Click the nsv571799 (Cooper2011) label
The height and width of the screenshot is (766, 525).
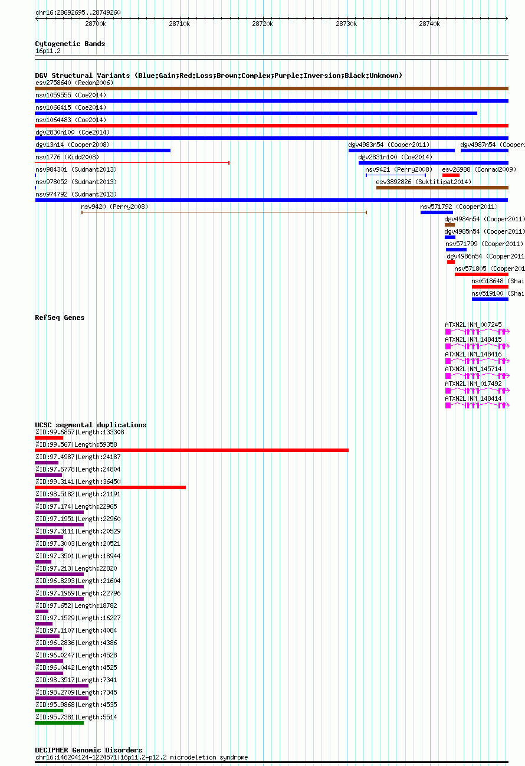coord(484,244)
